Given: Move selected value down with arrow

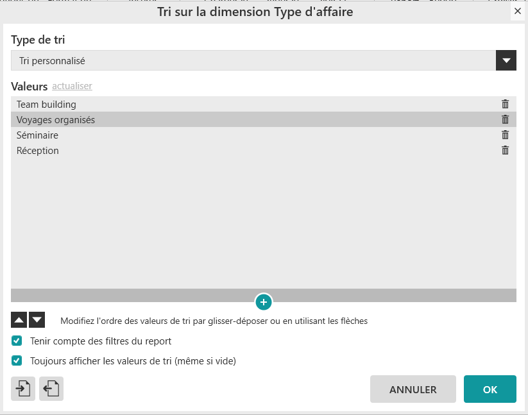Looking at the screenshot, I should pos(37,319).
